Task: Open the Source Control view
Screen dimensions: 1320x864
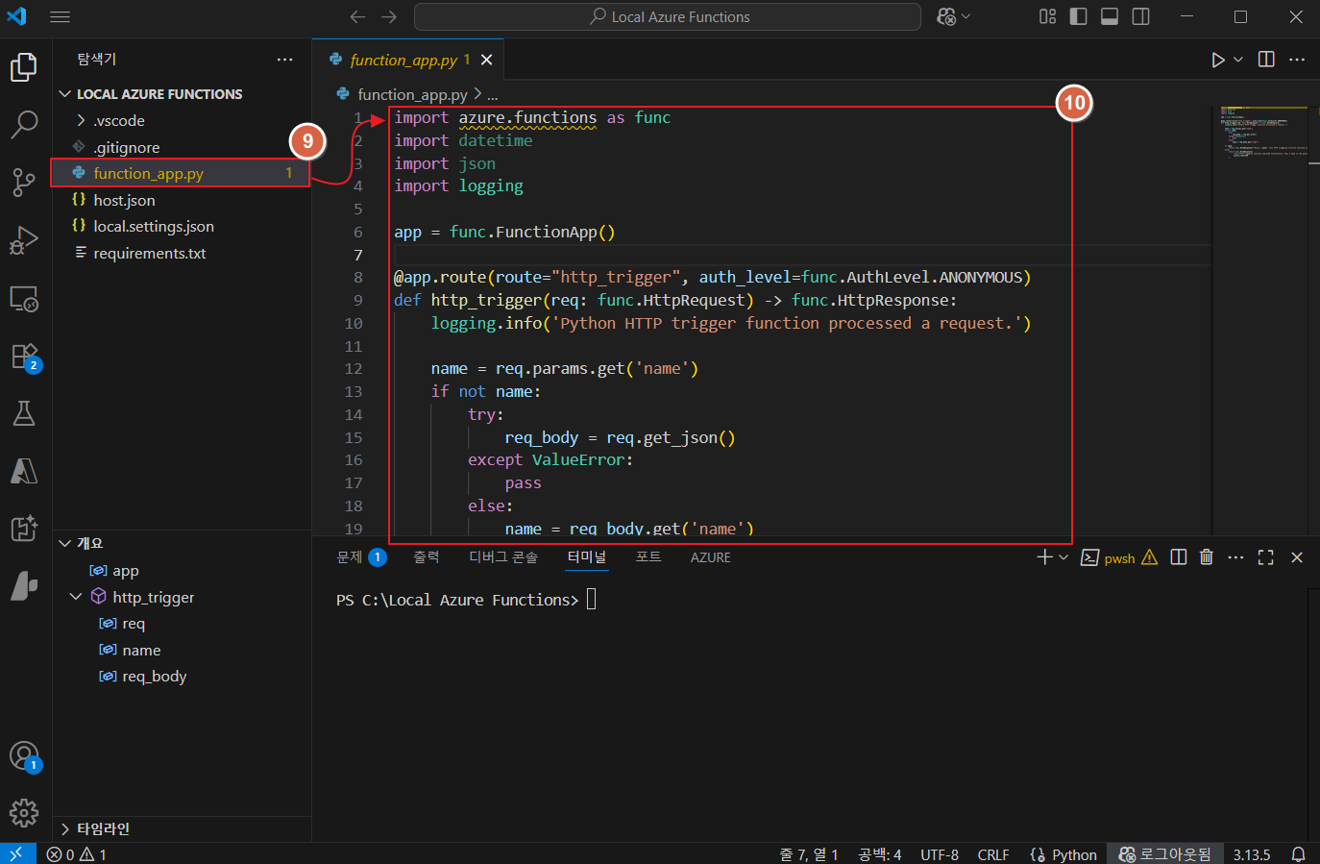Action: 24,182
